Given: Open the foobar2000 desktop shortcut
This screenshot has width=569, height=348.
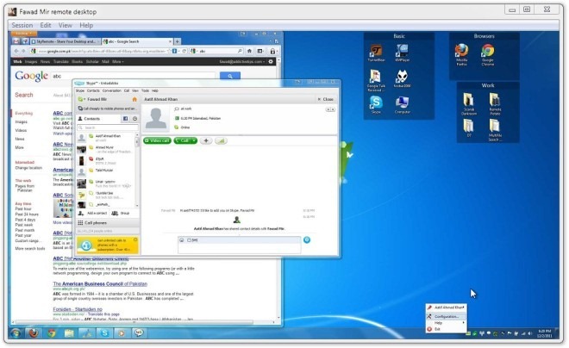Looking at the screenshot, I should [402, 78].
